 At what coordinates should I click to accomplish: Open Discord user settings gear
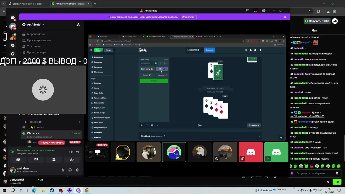tap(77, 170)
